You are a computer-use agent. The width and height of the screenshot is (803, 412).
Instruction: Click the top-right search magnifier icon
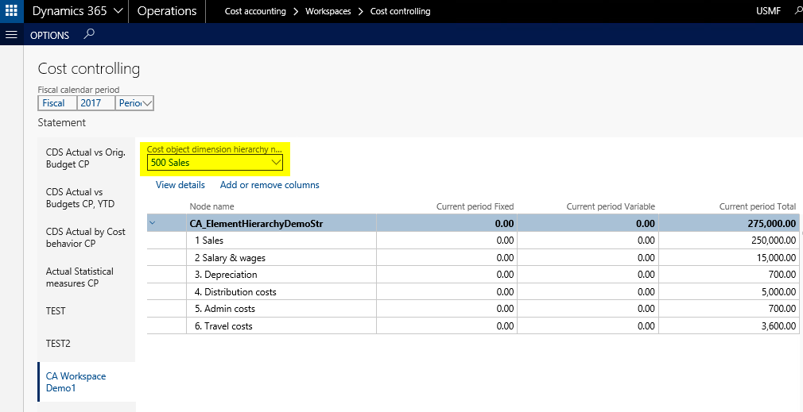tap(797, 11)
